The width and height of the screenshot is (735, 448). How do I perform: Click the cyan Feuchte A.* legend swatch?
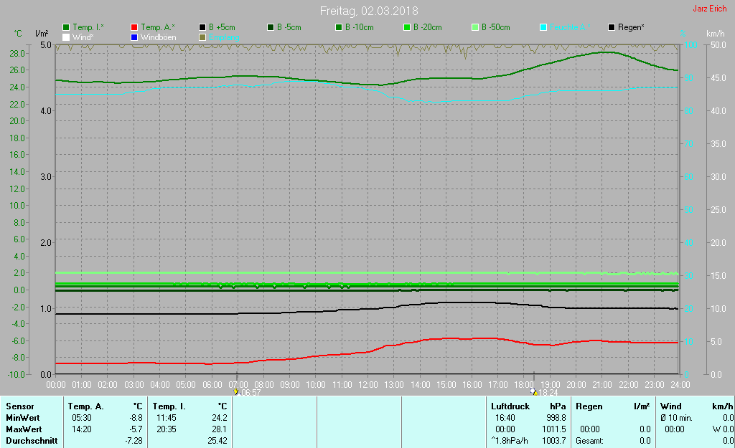543,27
